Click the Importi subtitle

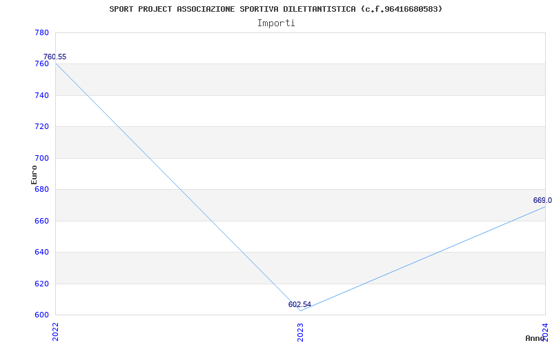pos(275,23)
